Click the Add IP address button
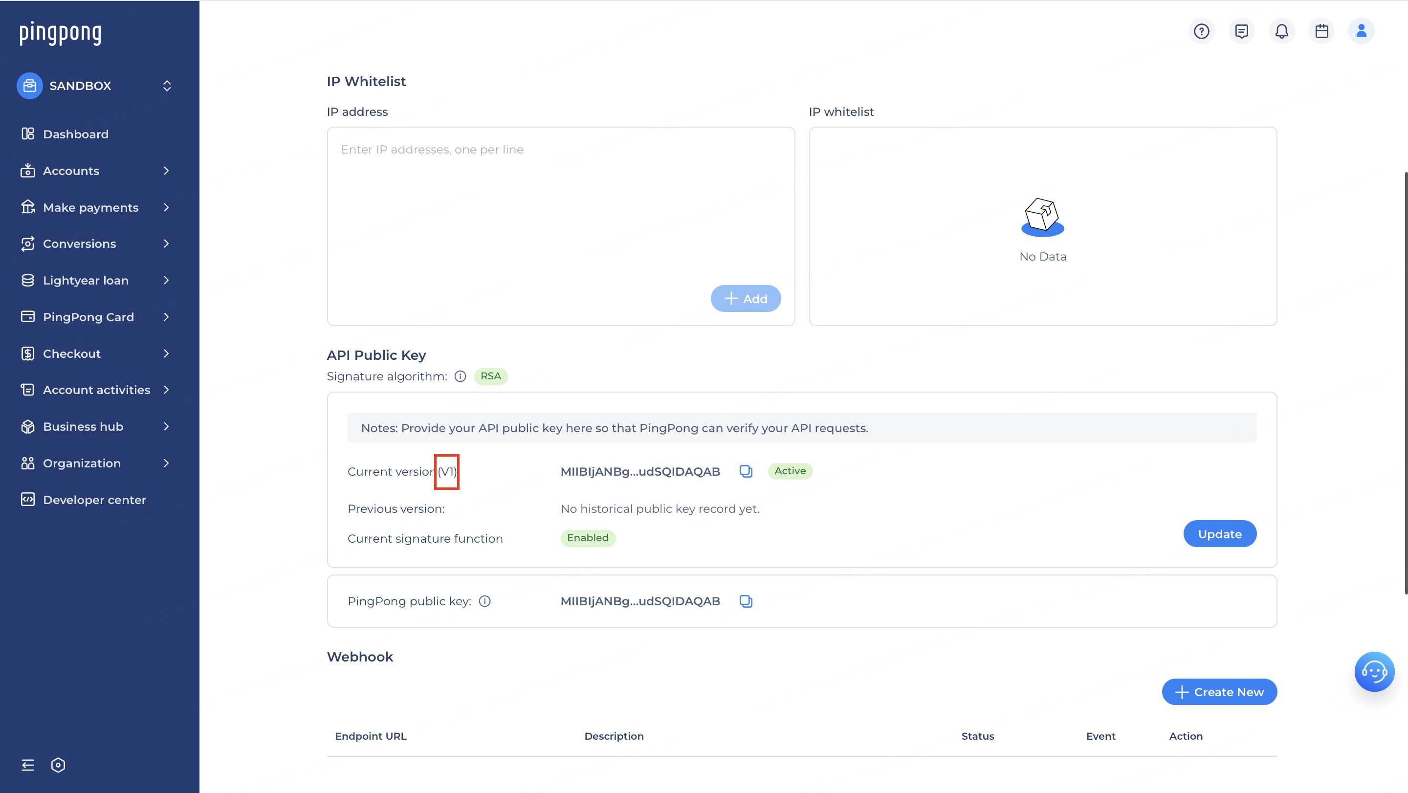 pos(746,298)
